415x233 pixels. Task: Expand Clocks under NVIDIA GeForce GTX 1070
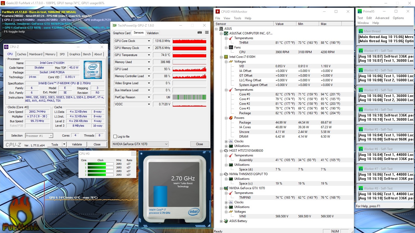point(226,203)
